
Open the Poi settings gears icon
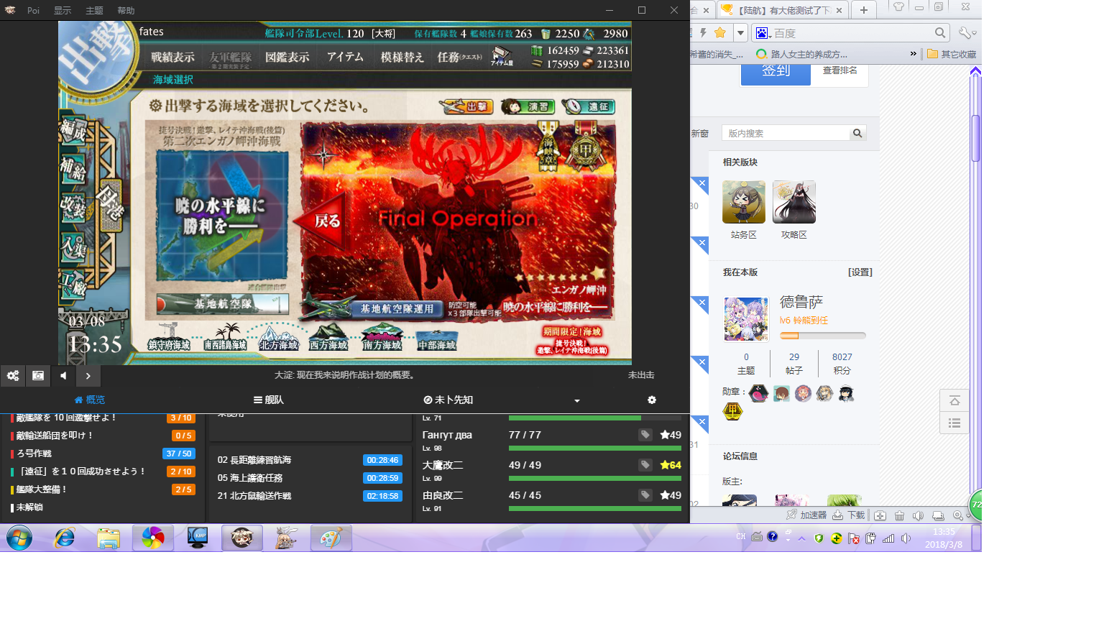pyautogui.click(x=13, y=375)
